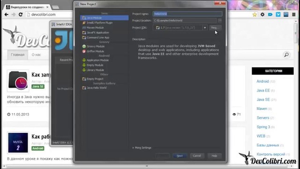Open Maven category link
This screenshot has width=300, height=169.
[262, 108]
